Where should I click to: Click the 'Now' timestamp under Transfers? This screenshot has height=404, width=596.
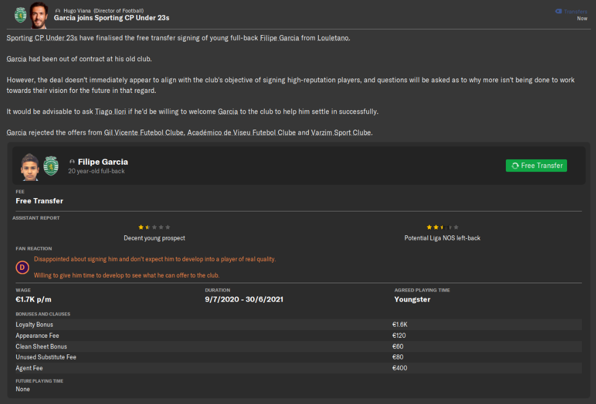(x=582, y=18)
